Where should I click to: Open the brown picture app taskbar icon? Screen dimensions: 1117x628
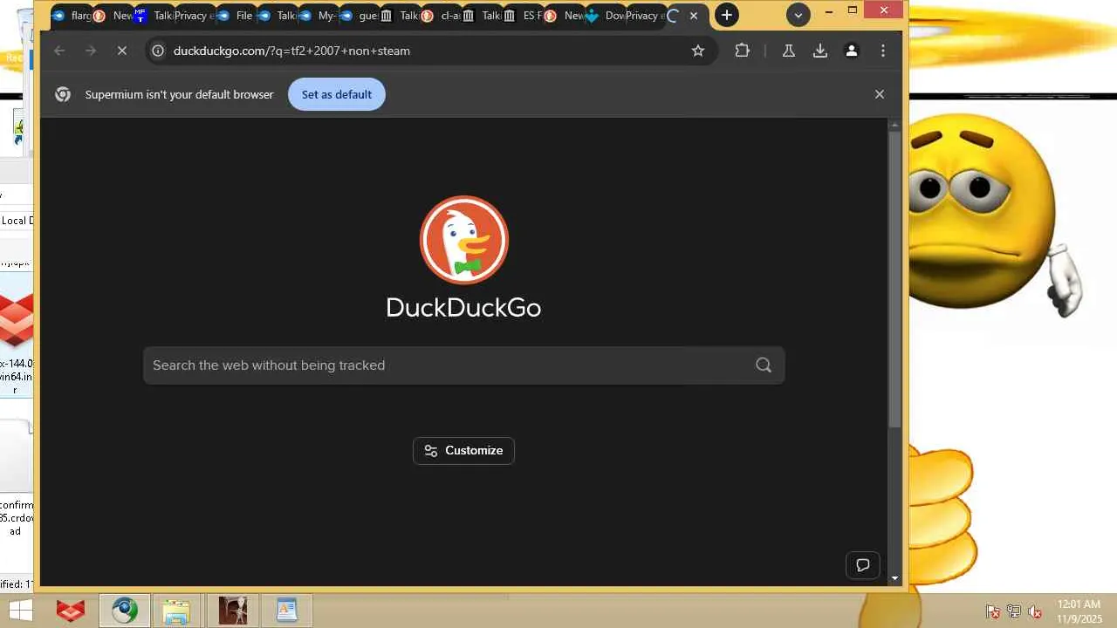(232, 611)
